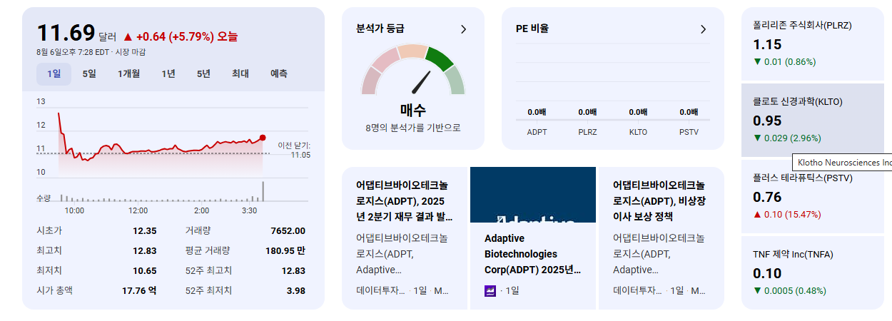The width and height of the screenshot is (892, 321).
Task: Select the 최대 chart range tab
Action: [240, 73]
